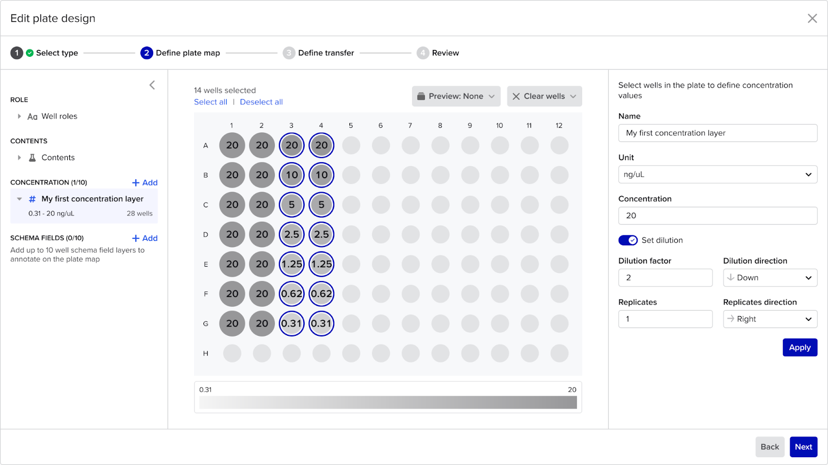Click the Deselect all link
Screen dimensions: 828x465
click(261, 102)
